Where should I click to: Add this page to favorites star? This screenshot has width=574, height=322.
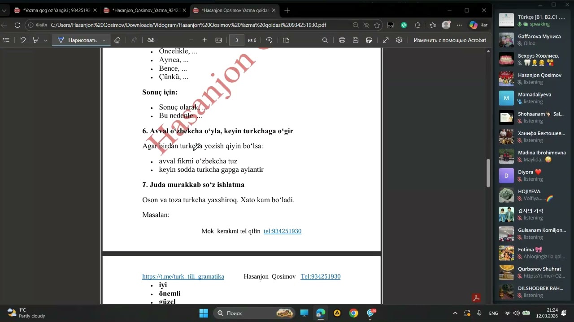[x=377, y=25]
